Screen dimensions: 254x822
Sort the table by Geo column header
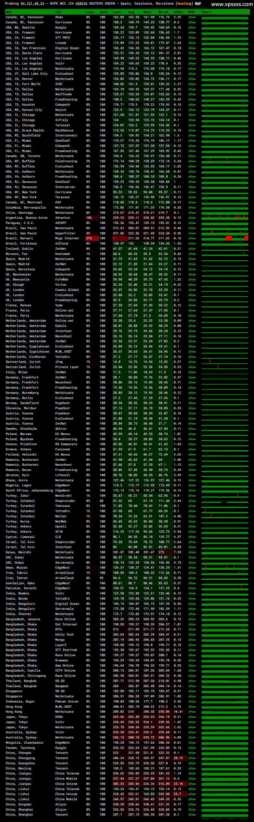point(9,12)
